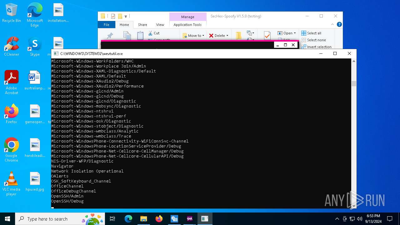Image resolution: width=400 pixels, height=225 pixels.
Task: Open the Application Tools tab
Action: click(187, 25)
